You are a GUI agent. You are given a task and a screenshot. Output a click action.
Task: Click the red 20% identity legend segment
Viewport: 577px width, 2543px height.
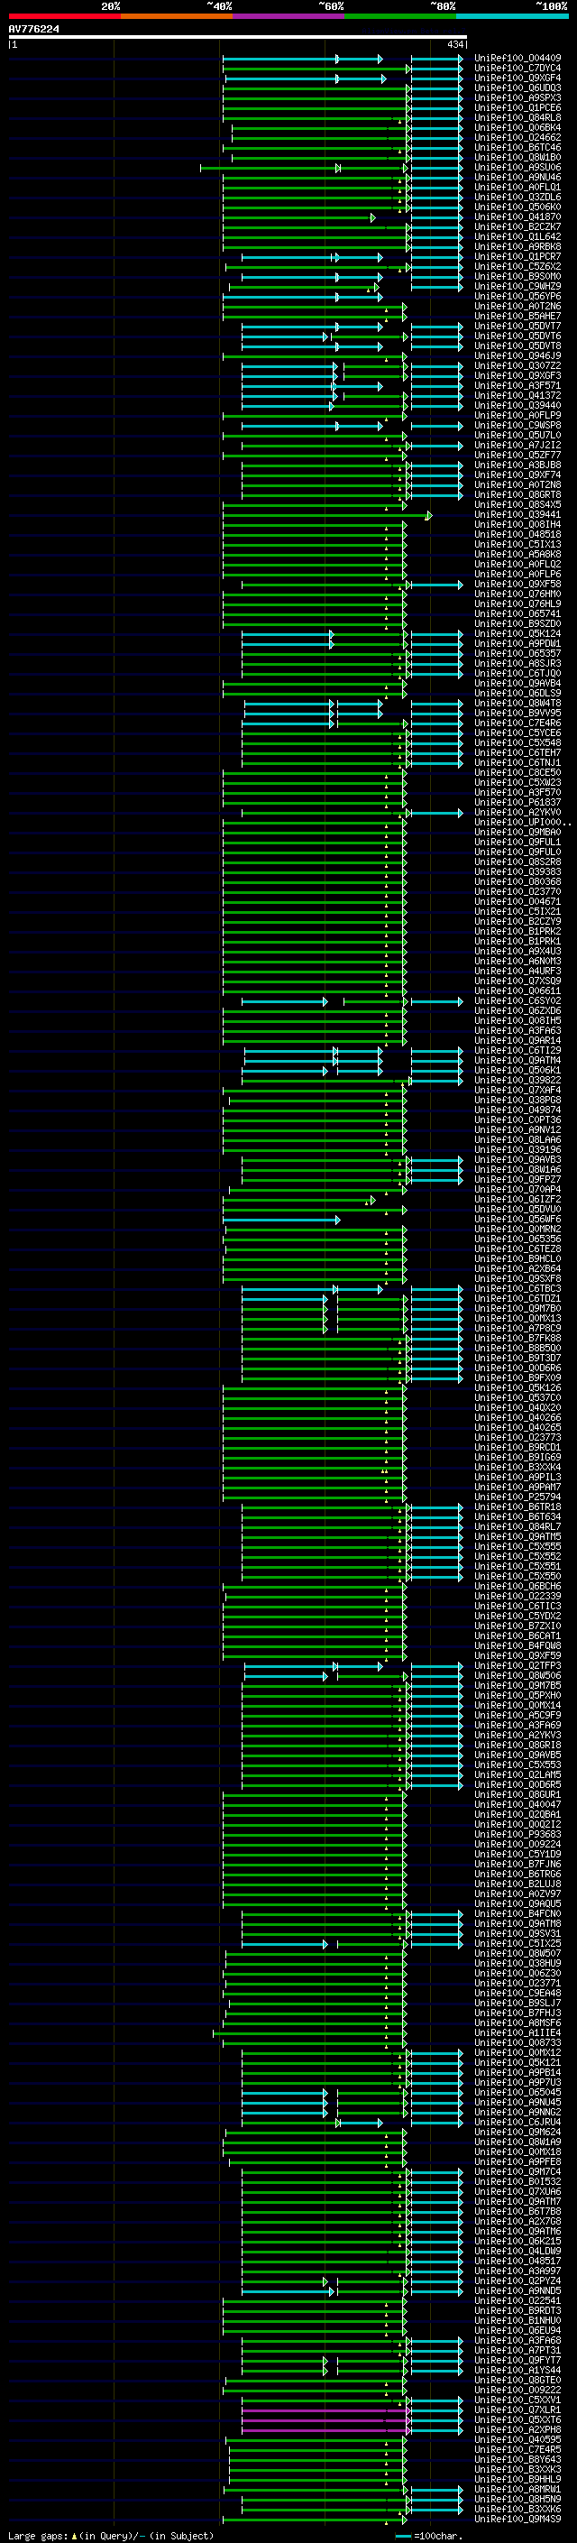point(64,16)
